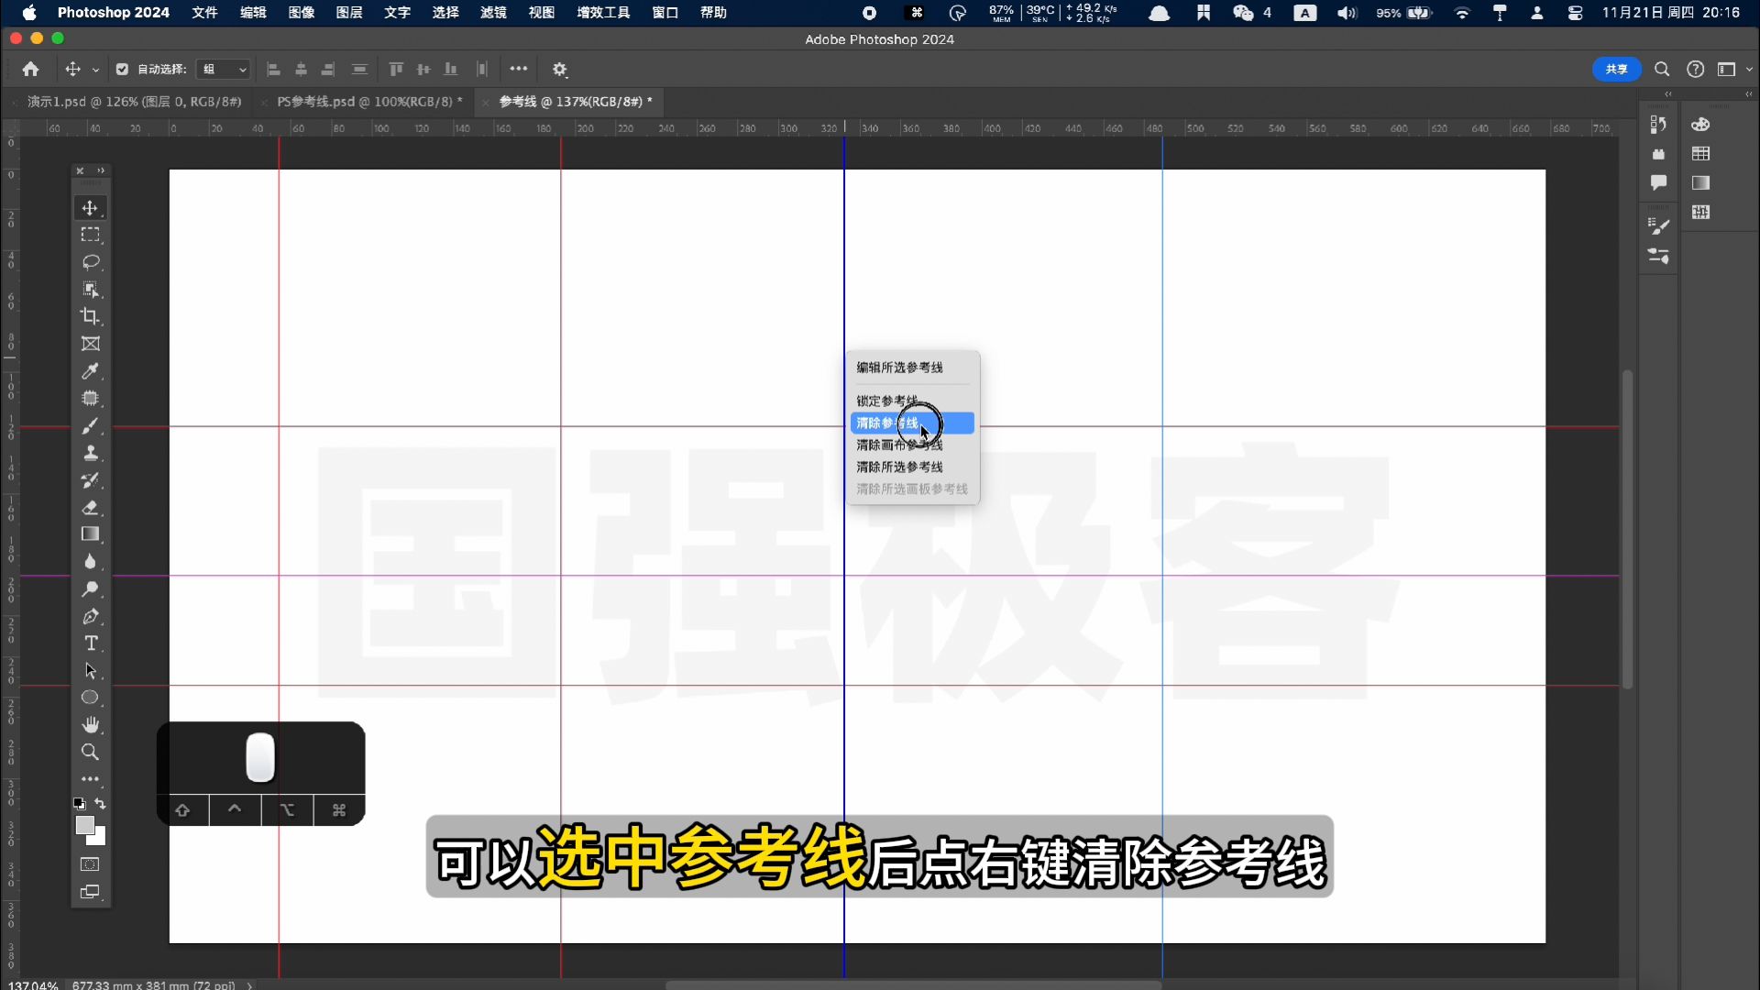Select the Horizontal Type tool
The height and width of the screenshot is (990, 1760).
pyautogui.click(x=90, y=643)
